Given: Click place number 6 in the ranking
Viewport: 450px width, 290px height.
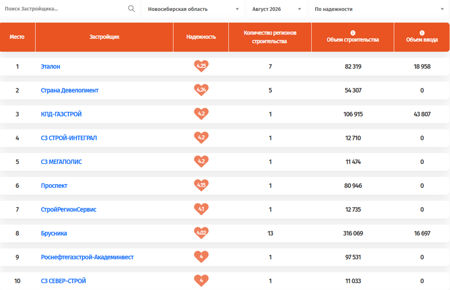Looking at the screenshot, I should [x=17, y=185].
